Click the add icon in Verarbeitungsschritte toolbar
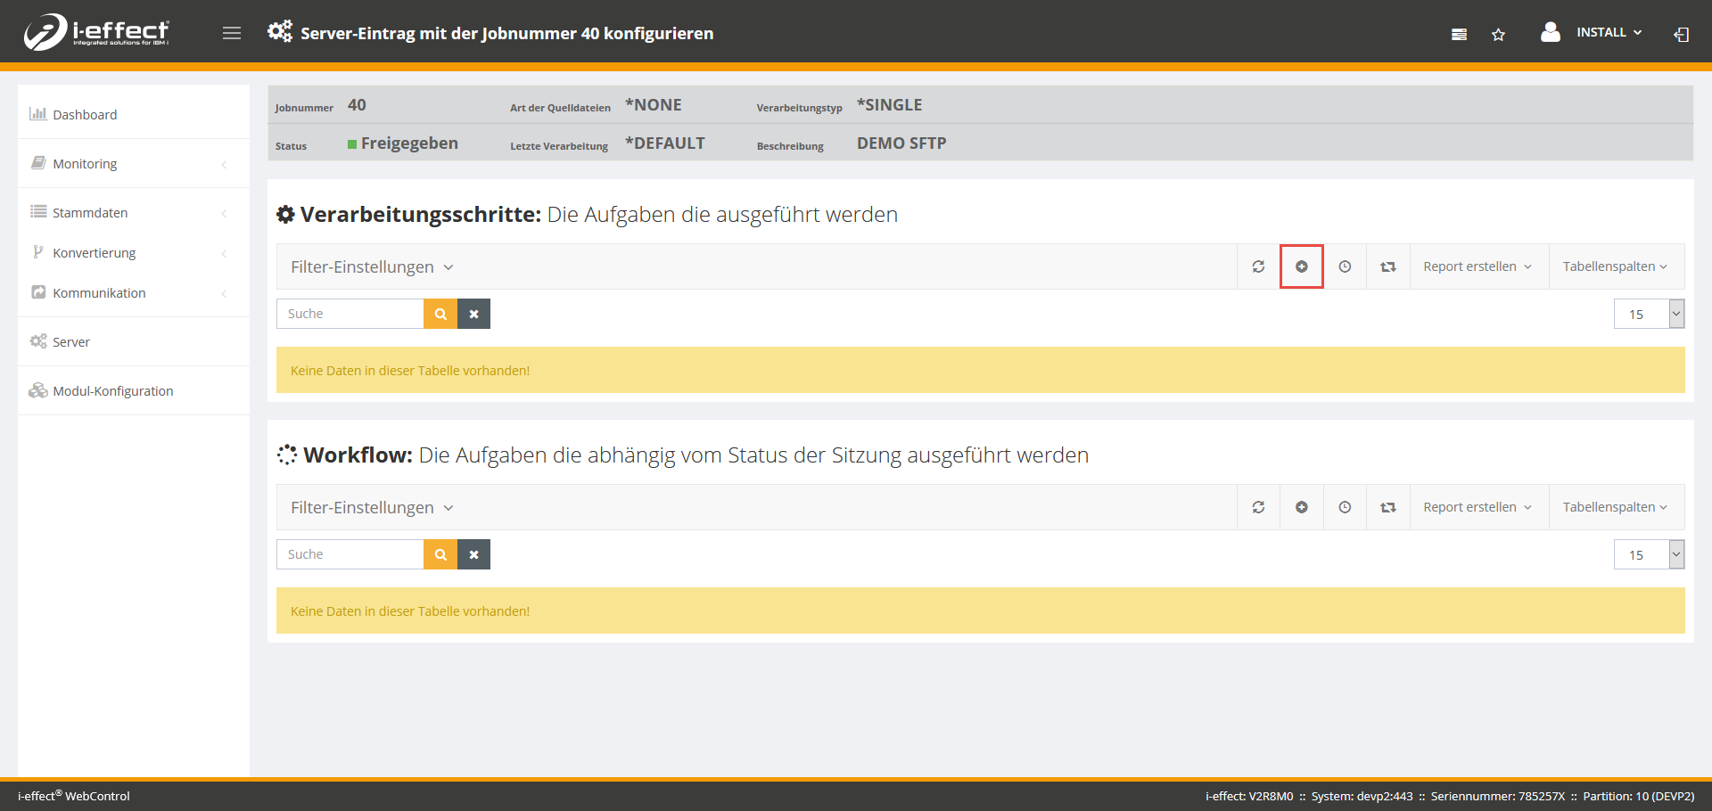 [x=1301, y=266]
